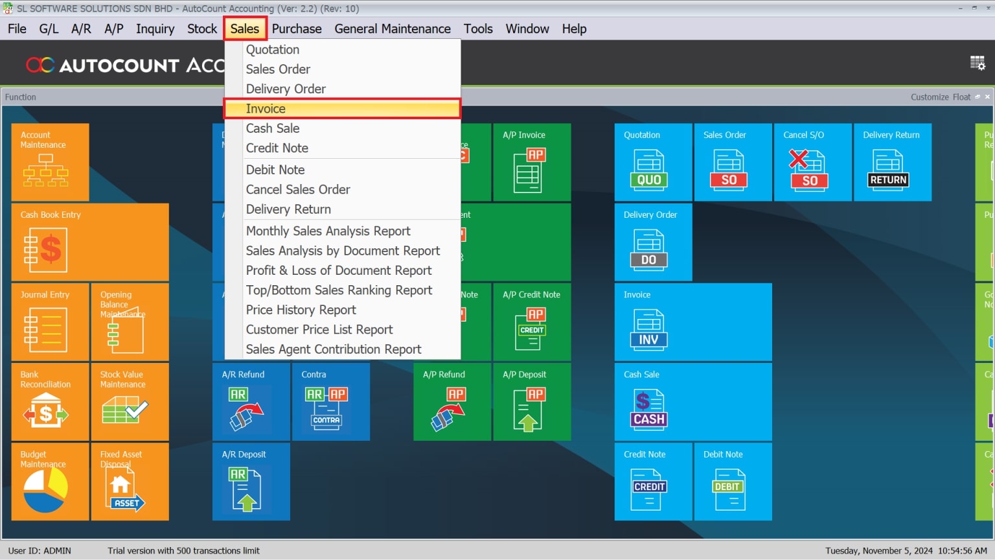
Task: Open the Journal Entry function
Action: pyautogui.click(x=50, y=322)
